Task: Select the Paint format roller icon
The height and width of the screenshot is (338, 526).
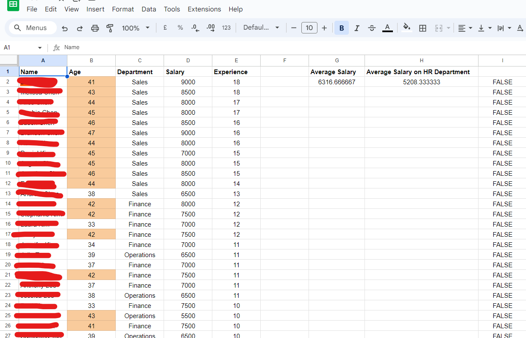Action: point(110,28)
